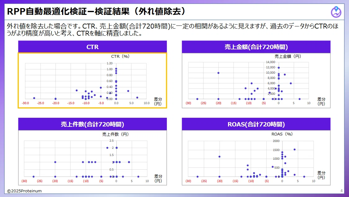Click '差分(円)' label beside ROAS chart
The width and height of the screenshot is (349, 197).
click(321, 175)
